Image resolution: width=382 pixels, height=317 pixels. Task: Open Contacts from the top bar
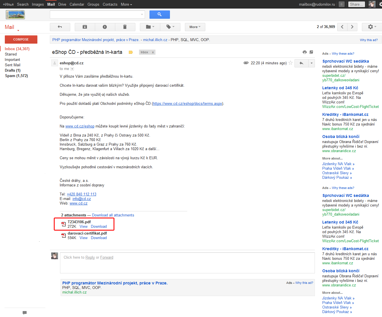click(110, 4)
